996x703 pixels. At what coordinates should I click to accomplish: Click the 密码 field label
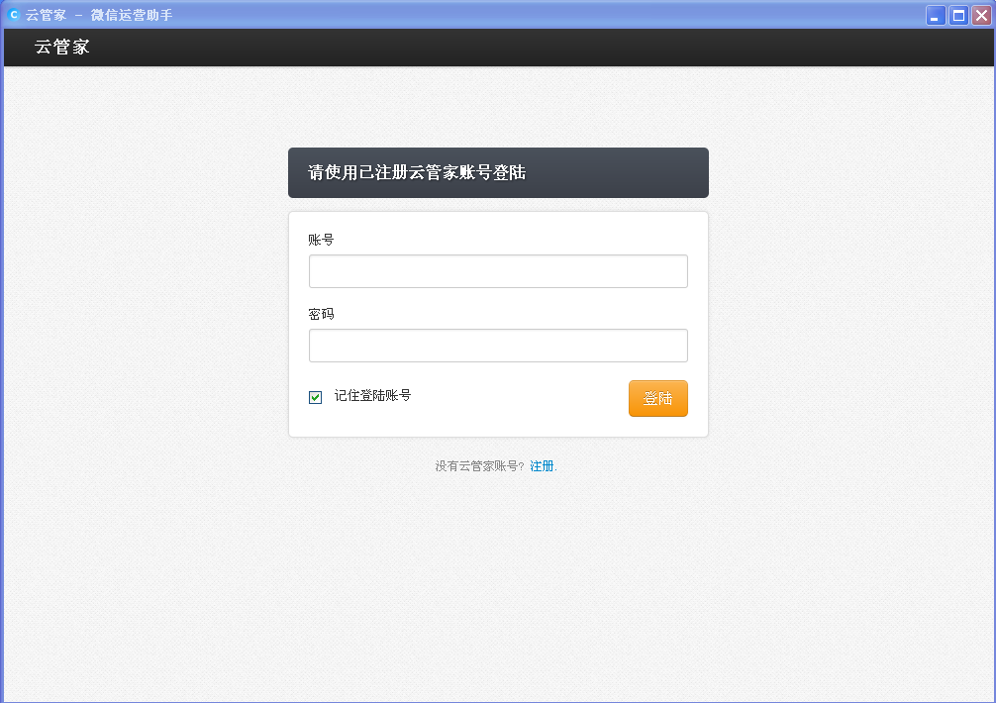[x=321, y=314]
